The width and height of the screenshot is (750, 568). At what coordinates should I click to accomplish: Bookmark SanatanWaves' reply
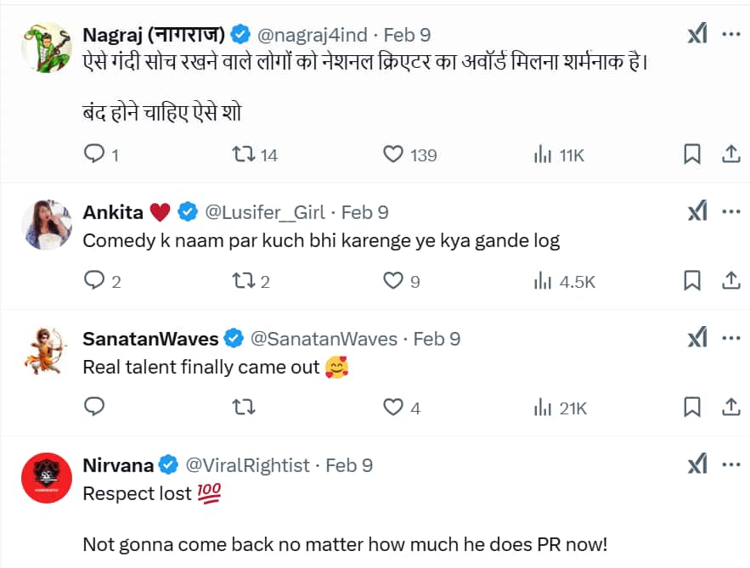[692, 408]
